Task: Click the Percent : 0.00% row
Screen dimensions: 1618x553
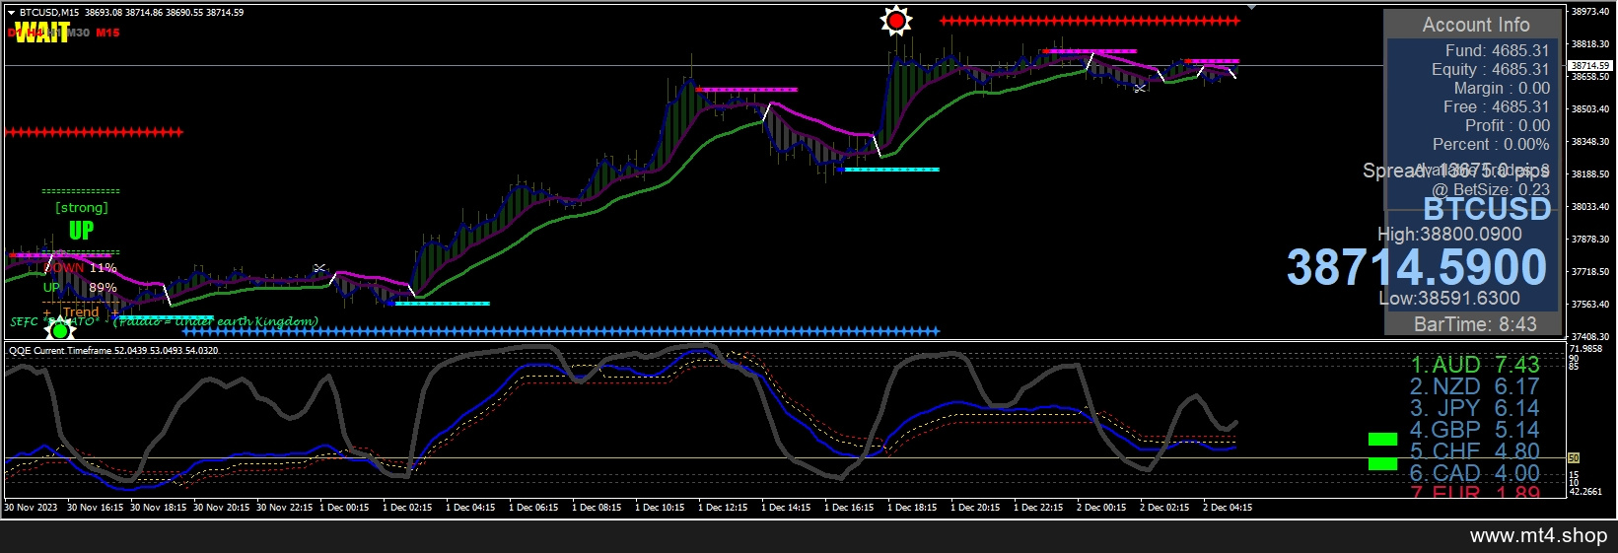Action: point(1491,144)
